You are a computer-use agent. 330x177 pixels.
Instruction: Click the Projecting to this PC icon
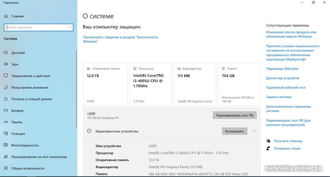coord(6,157)
